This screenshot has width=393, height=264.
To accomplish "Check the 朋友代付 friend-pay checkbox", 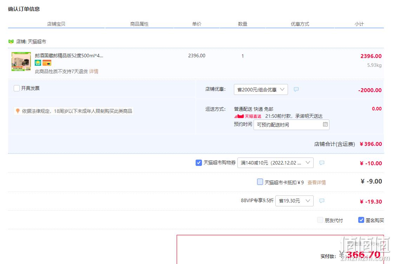I will pos(320,220).
